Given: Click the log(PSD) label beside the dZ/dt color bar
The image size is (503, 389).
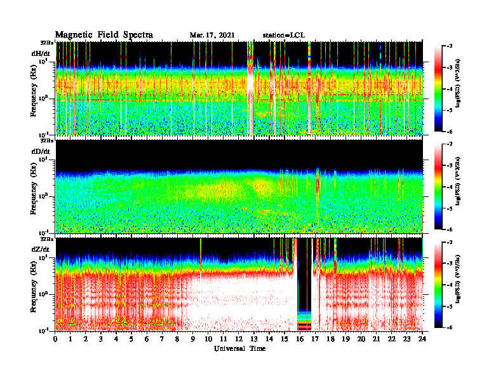Looking at the screenshot, I should pyautogui.click(x=458, y=279).
